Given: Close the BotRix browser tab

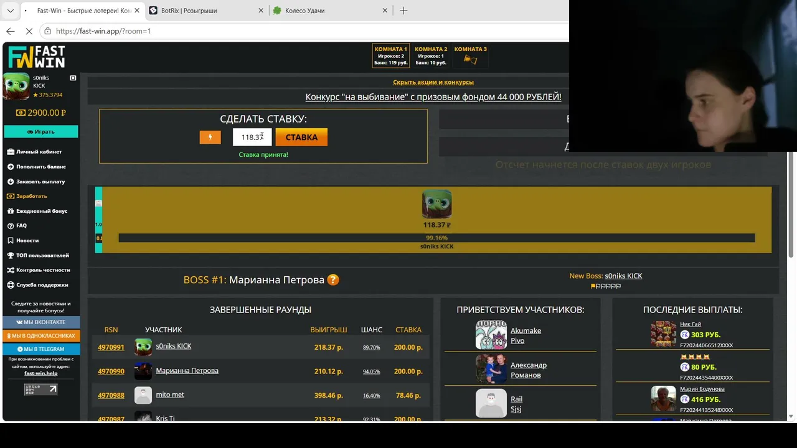Looking at the screenshot, I should click(261, 11).
